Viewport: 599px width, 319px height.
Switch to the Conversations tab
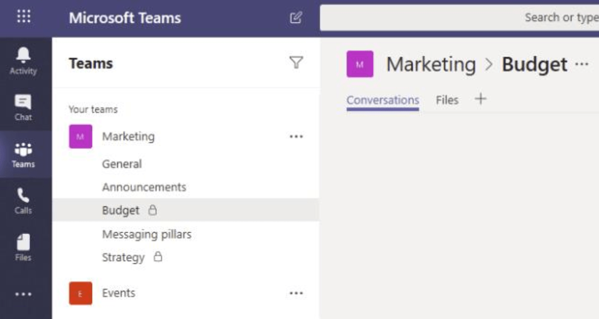[383, 100]
